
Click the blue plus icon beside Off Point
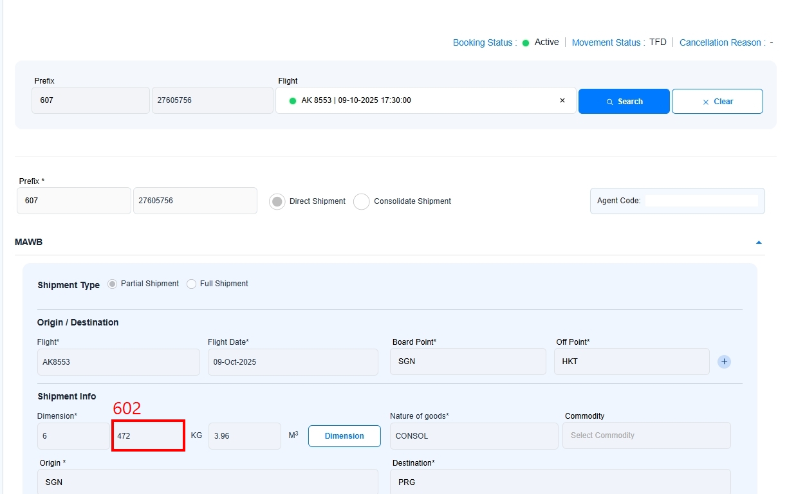pyautogui.click(x=724, y=361)
